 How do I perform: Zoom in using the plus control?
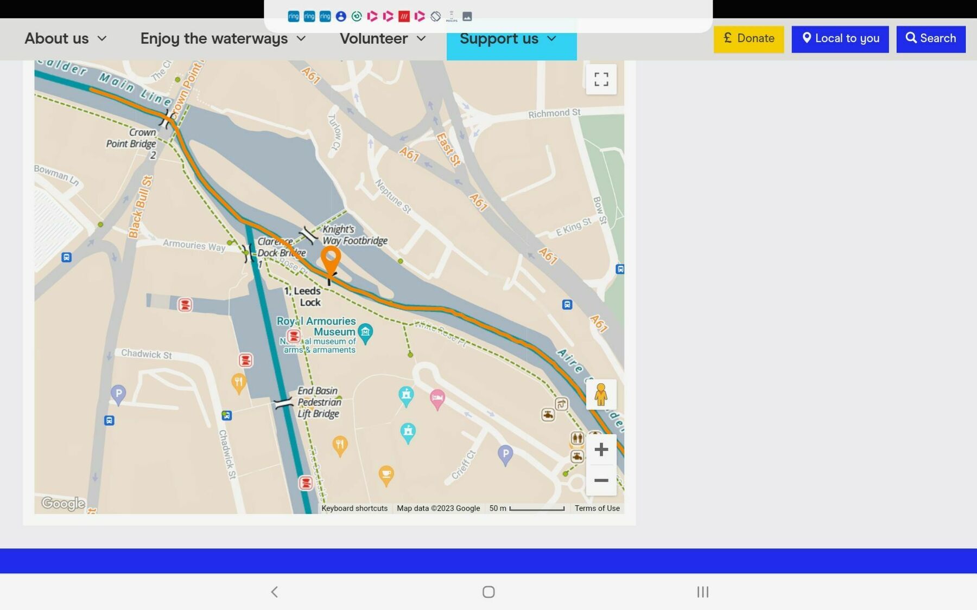click(x=601, y=449)
